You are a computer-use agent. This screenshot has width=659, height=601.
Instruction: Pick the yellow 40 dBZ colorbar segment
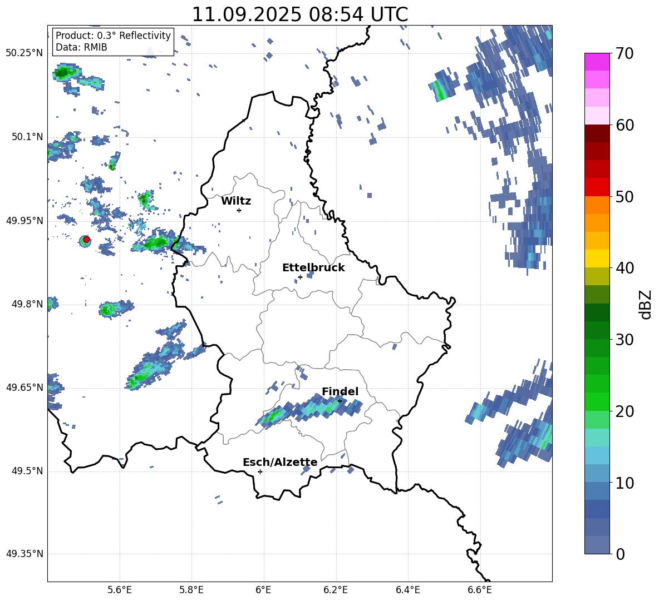pyautogui.click(x=597, y=259)
